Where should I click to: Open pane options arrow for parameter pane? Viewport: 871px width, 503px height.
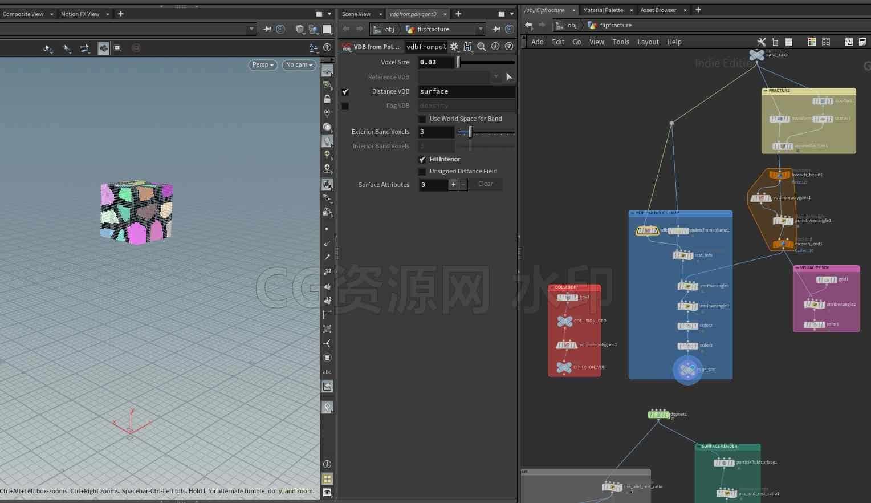[x=512, y=14]
